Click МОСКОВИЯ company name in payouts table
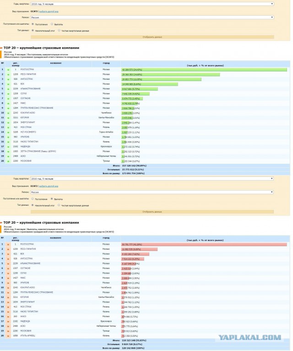This screenshot has height=351, width=293. pyautogui.click(x=26, y=331)
